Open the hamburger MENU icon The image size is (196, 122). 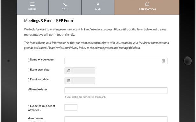pyautogui.click(x=32, y=4)
